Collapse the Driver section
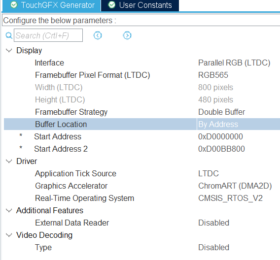Screen dimensions: 280x260 [x=9, y=161]
